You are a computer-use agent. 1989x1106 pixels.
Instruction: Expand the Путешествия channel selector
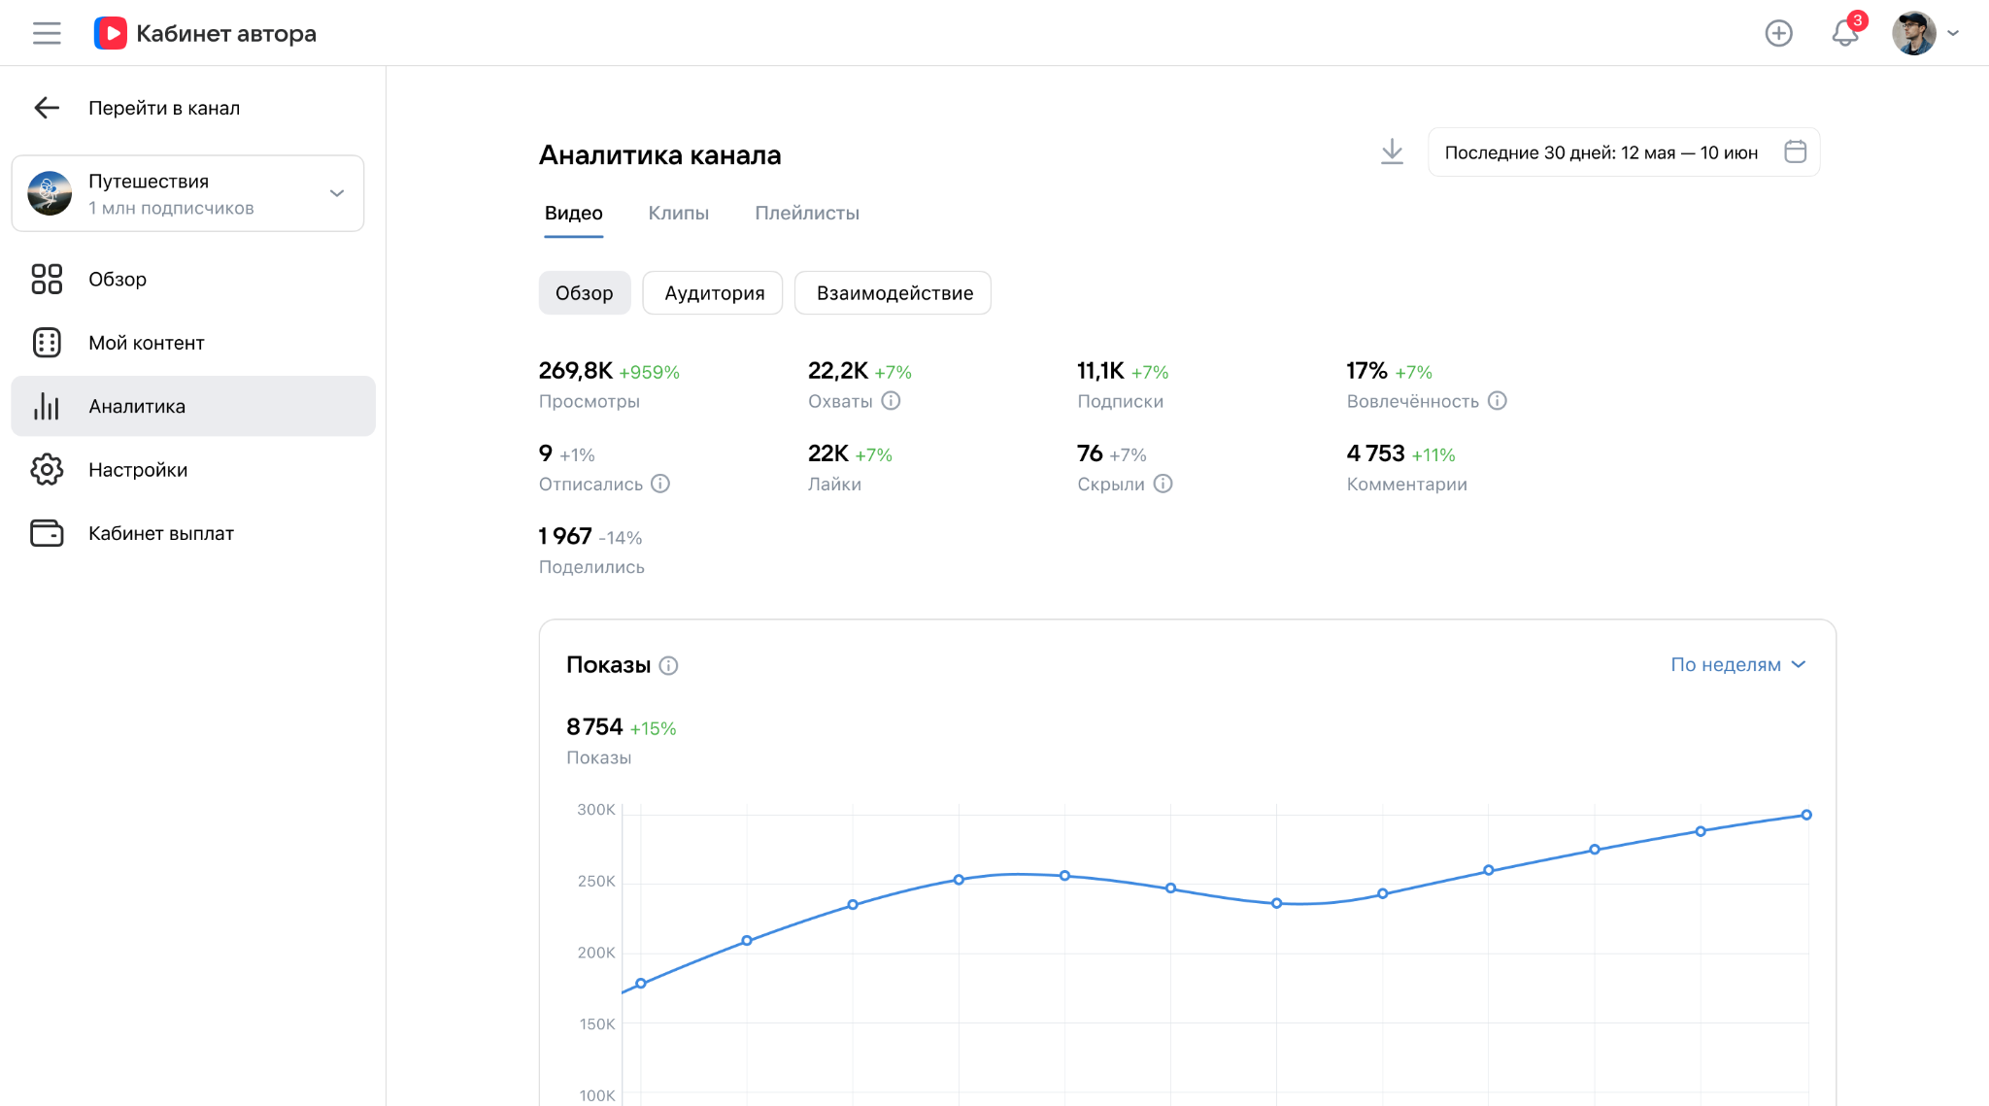[187, 193]
